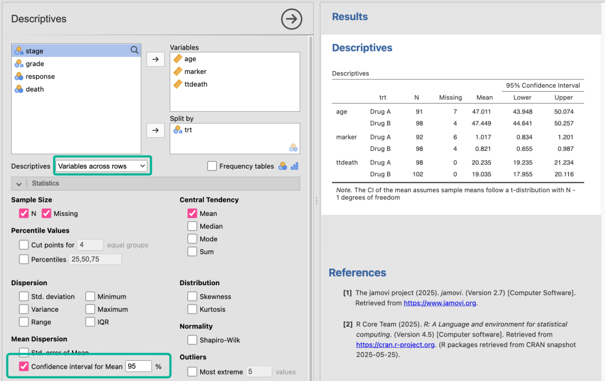Click the cut points number field

90,244
